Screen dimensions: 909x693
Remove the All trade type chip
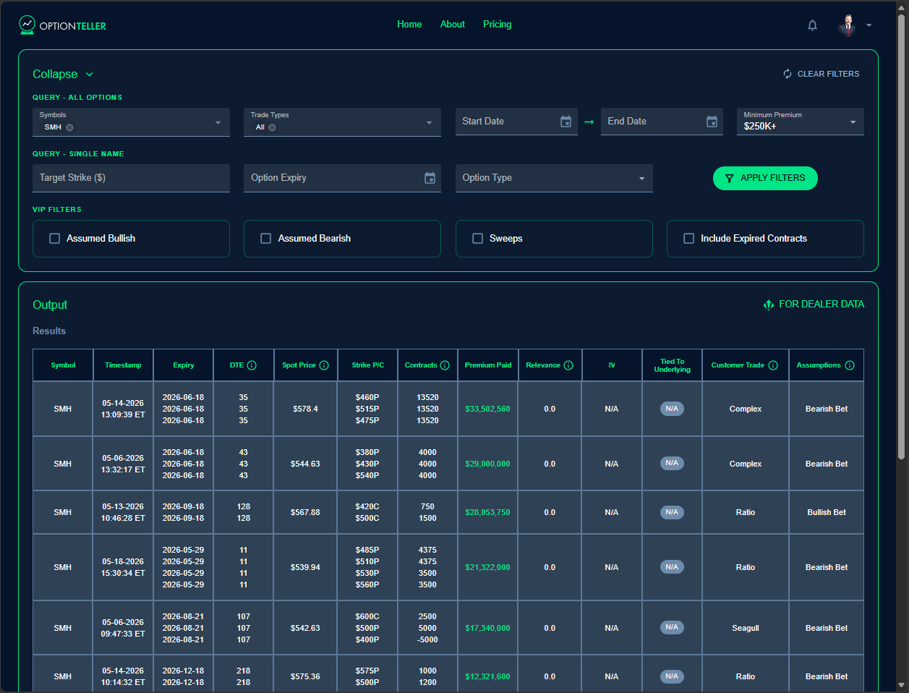(x=272, y=127)
